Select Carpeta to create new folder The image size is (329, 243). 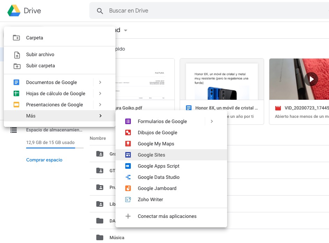[35, 38]
